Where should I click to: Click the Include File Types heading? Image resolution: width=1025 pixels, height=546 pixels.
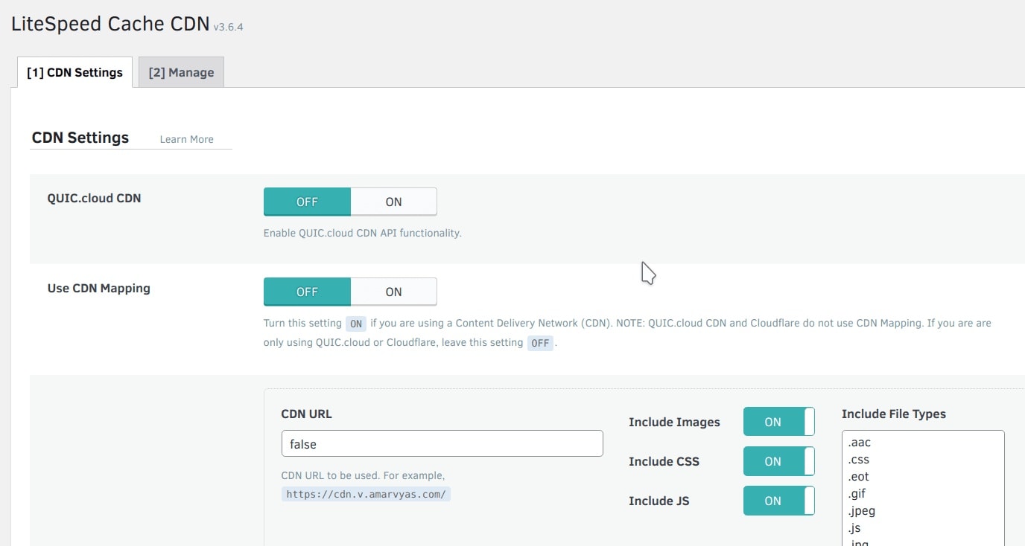pyautogui.click(x=894, y=414)
